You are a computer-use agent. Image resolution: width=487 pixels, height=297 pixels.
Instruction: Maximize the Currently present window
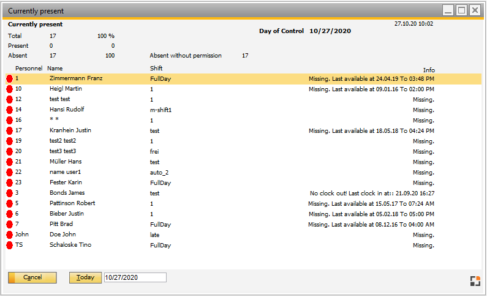461,10
